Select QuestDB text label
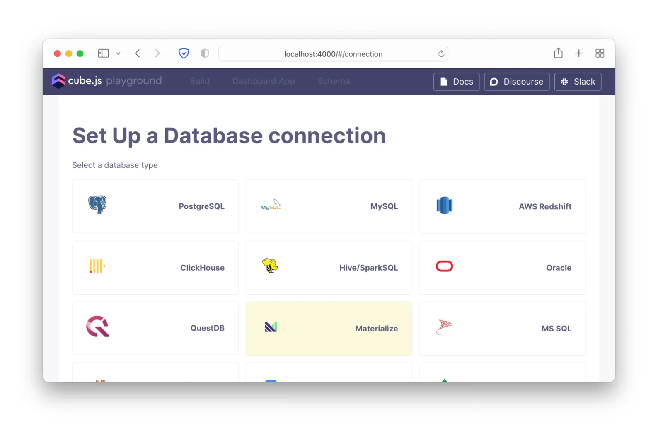Image resolution: width=663 pixels, height=433 pixels. pos(207,328)
